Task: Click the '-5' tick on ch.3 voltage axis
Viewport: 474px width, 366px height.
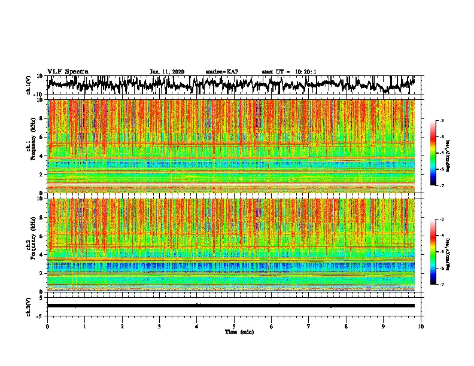Action: 40,316
